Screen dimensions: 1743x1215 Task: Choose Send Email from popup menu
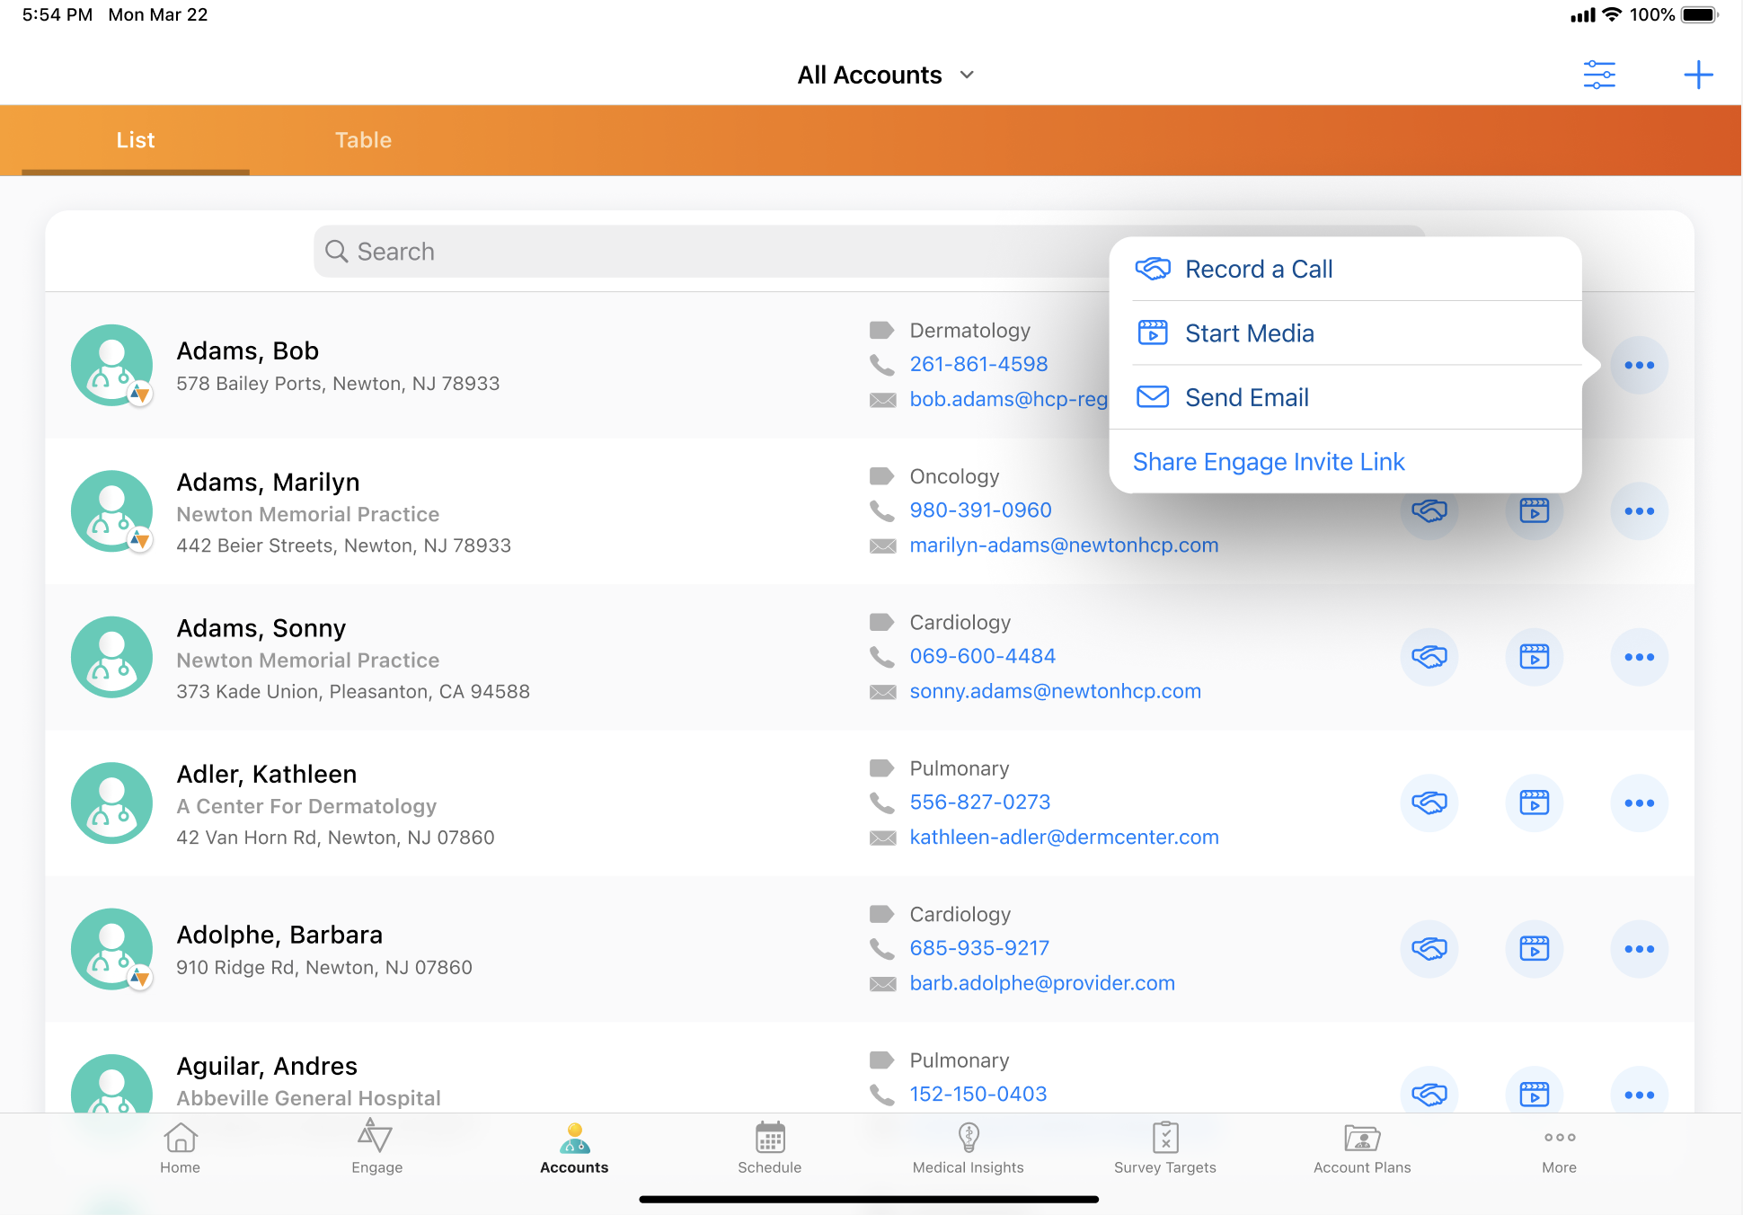click(1246, 397)
